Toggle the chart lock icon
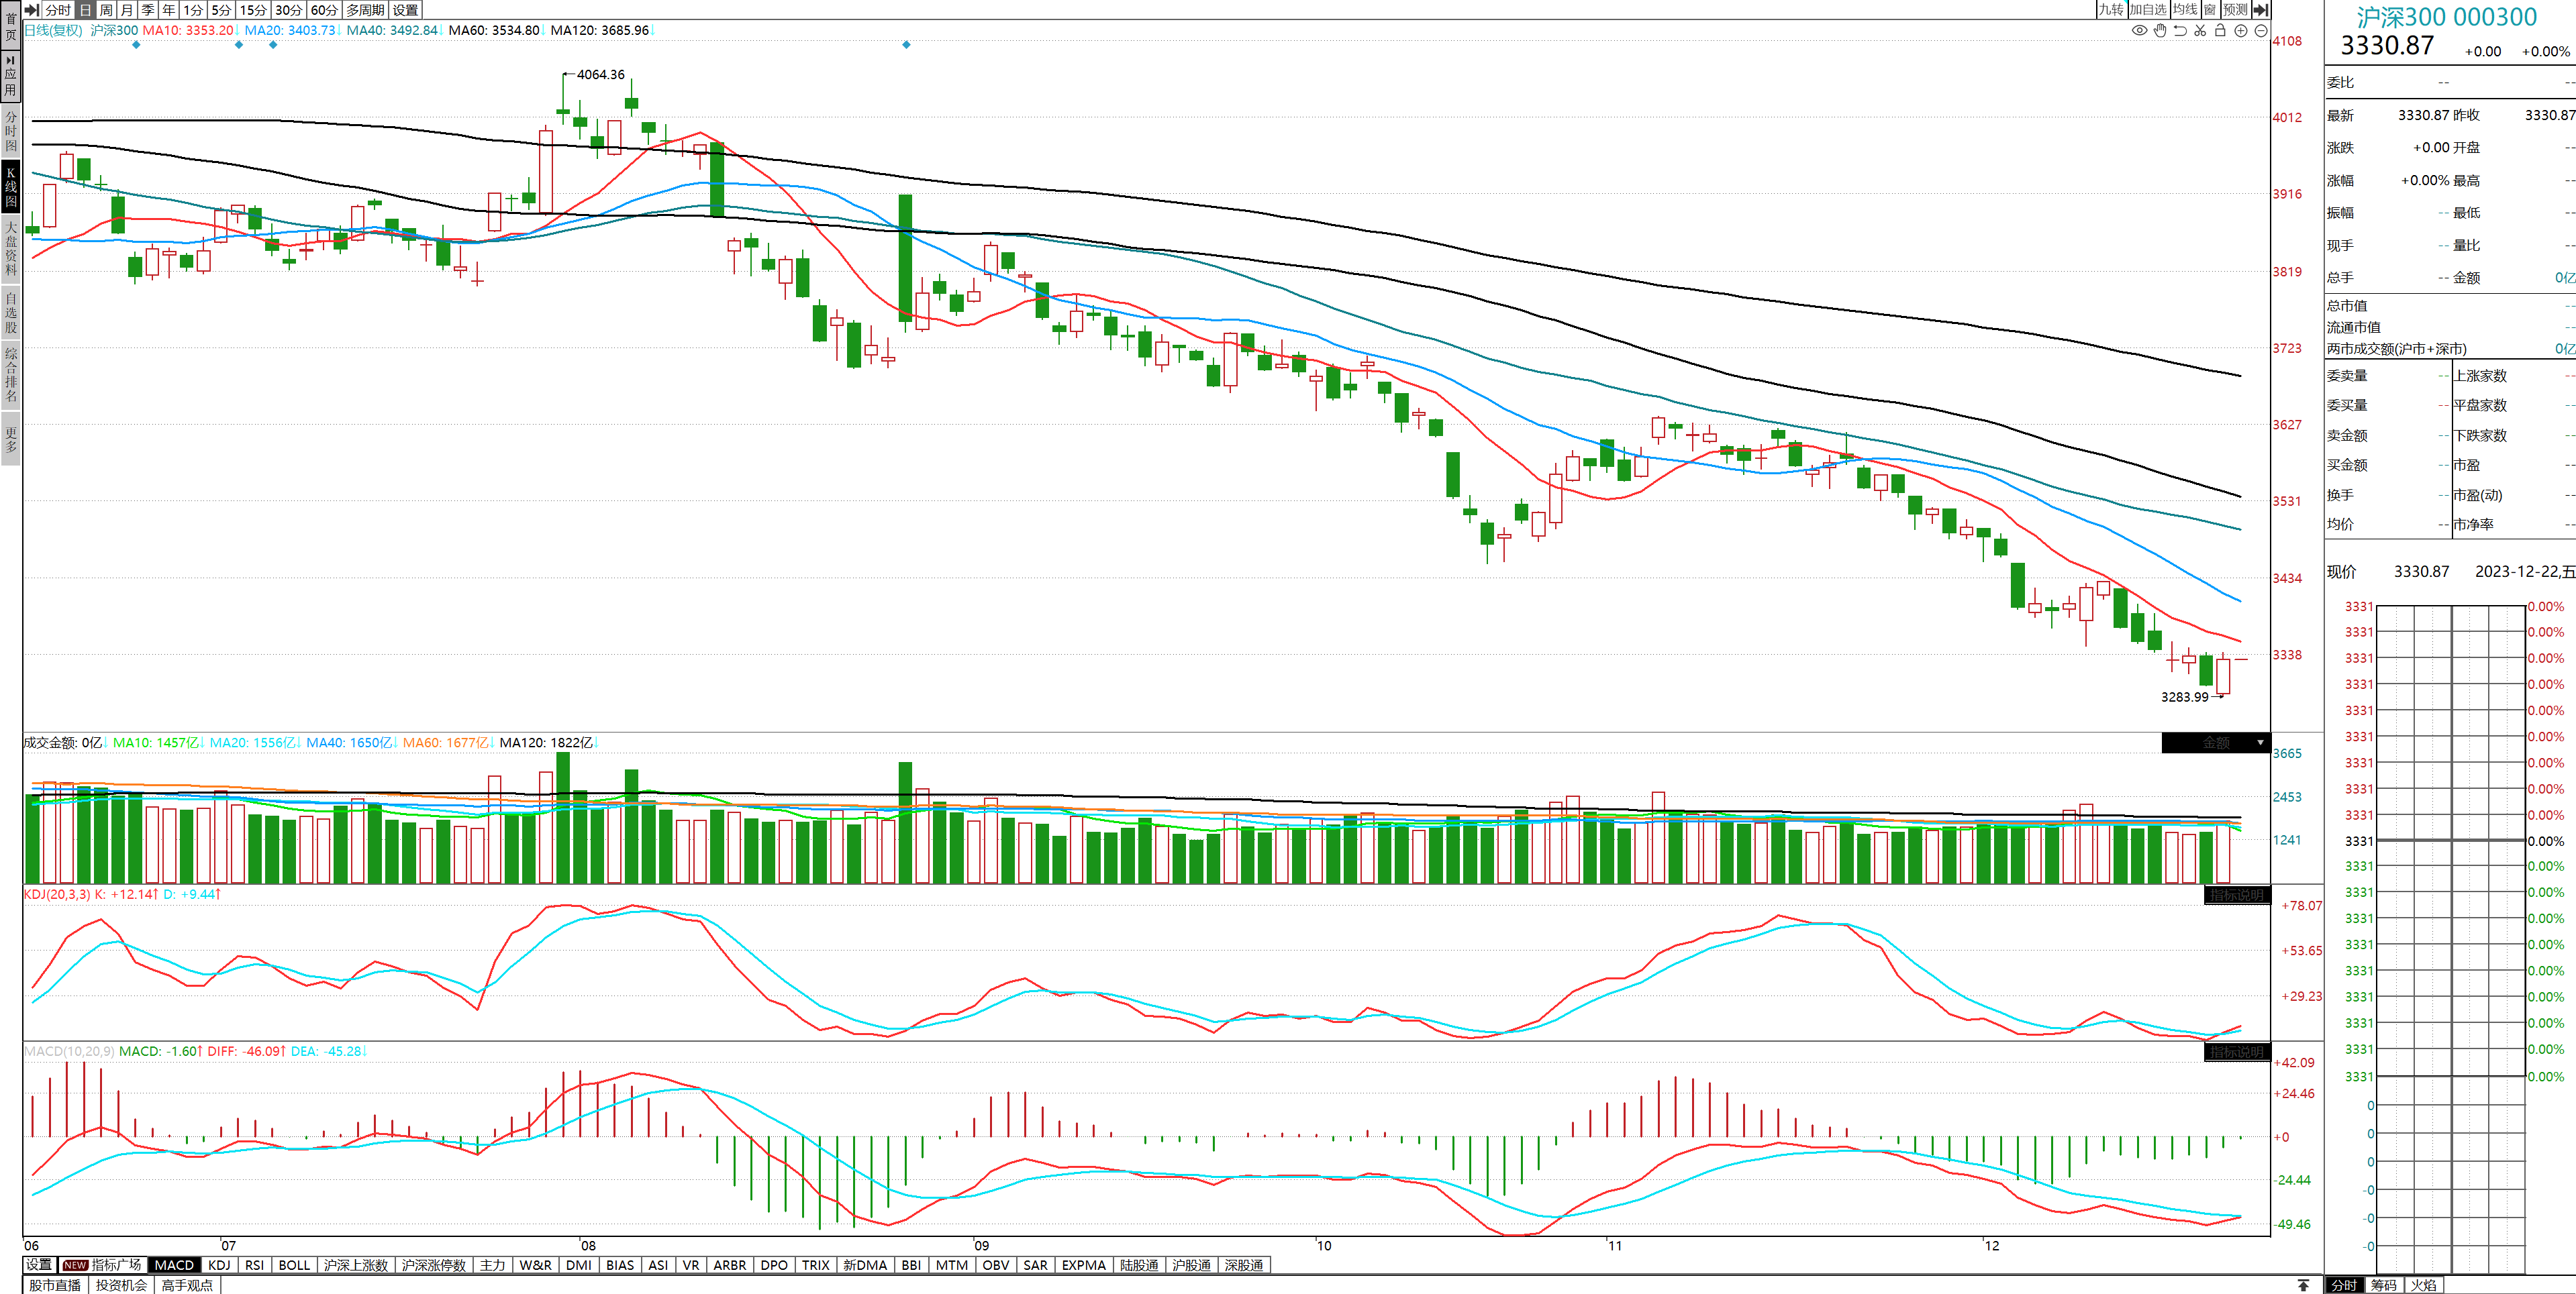Viewport: 2576px width, 1294px height. click(2220, 31)
